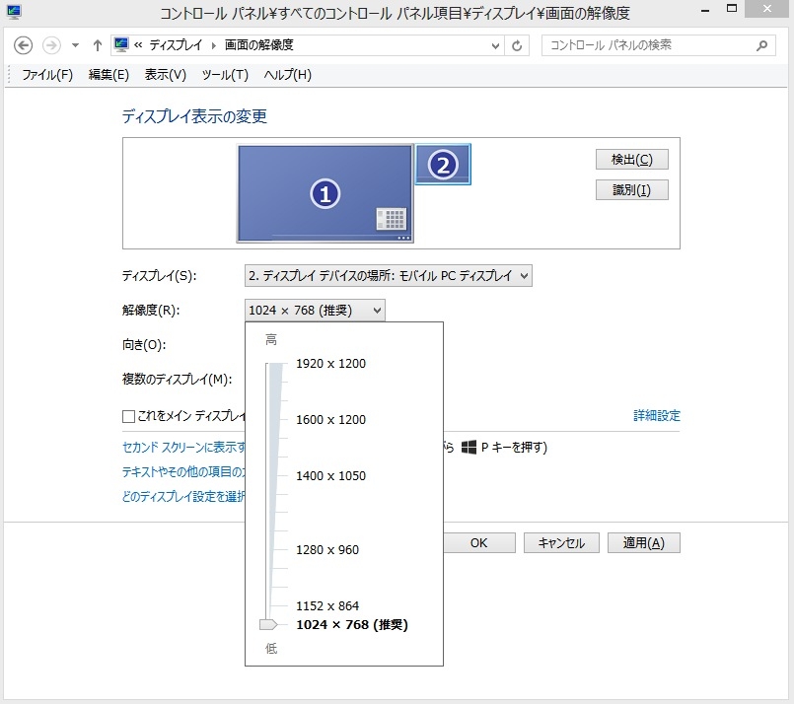Click the window title bar monitor icon
Screen dimensions: 794x704
(14, 12)
